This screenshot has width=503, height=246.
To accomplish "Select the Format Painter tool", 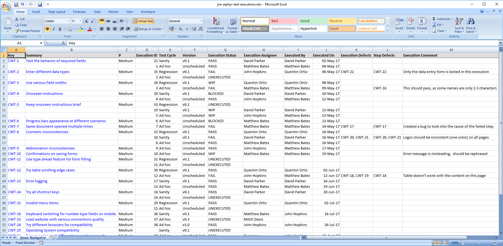I will point(28,31).
